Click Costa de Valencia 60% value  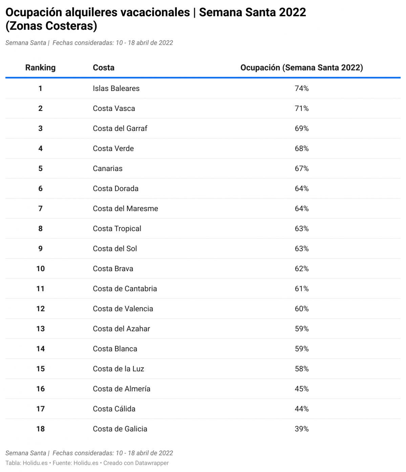pos(301,309)
